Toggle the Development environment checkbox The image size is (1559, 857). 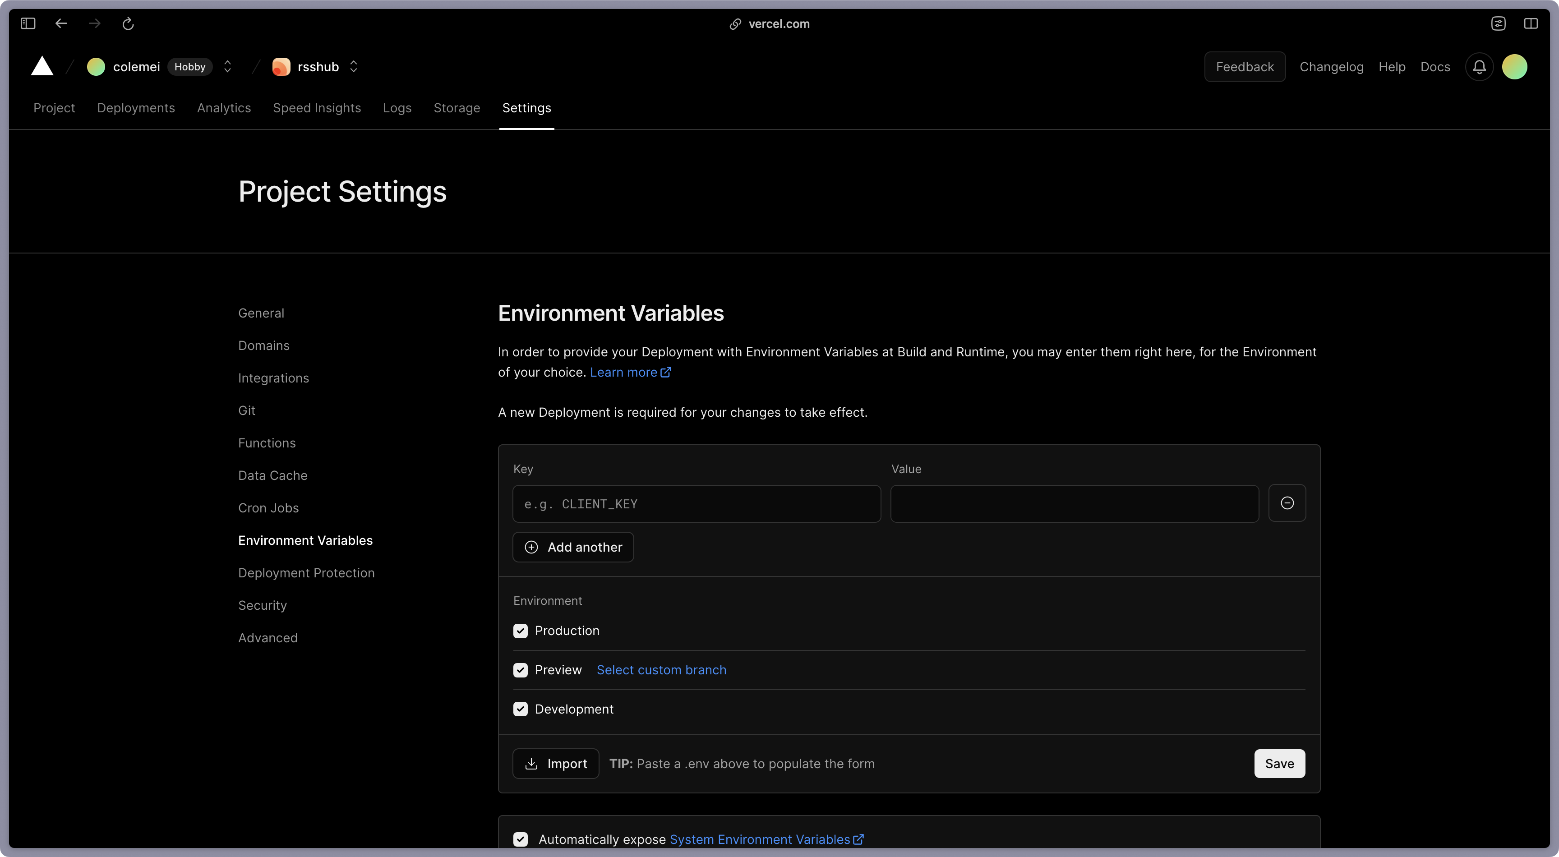[521, 710]
